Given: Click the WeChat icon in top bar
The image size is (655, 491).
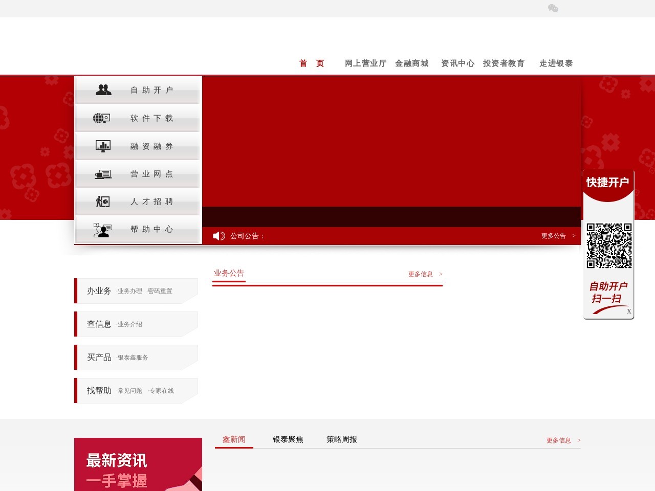Looking at the screenshot, I should [553, 8].
